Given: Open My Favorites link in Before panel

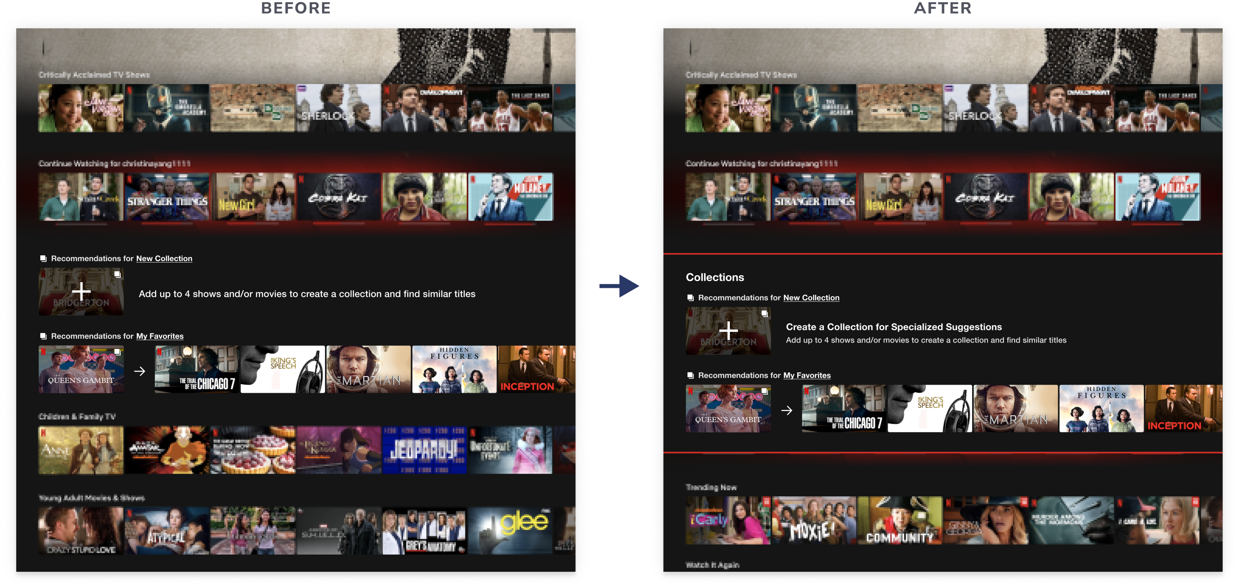Looking at the screenshot, I should click(160, 336).
